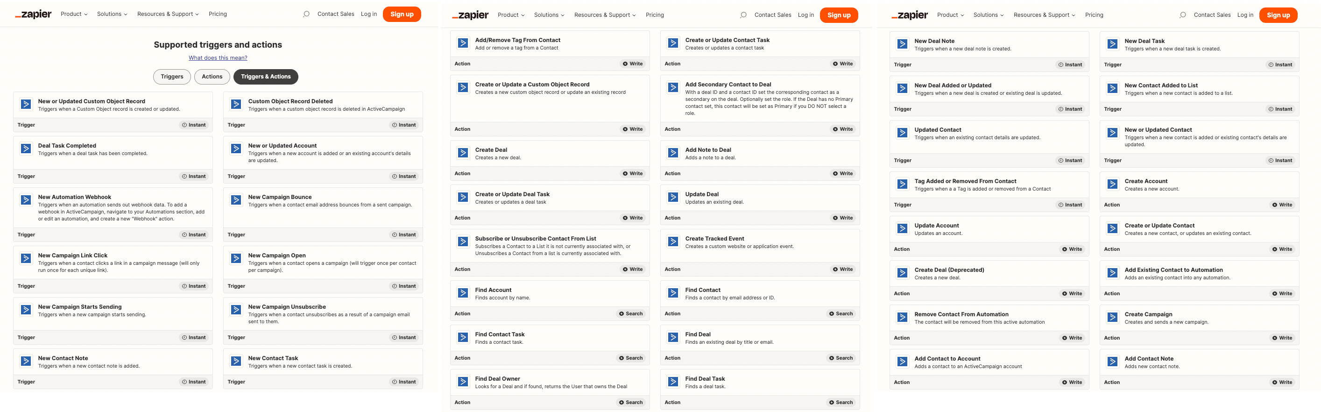Open Pricing in the rightmost page header

(x=1094, y=15)
